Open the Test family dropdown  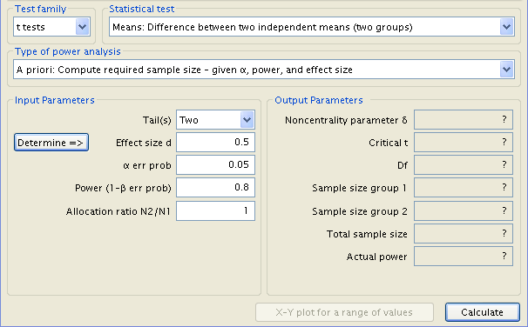51,27
